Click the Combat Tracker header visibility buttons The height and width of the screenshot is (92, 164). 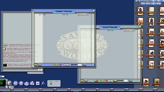coord(83,14)
